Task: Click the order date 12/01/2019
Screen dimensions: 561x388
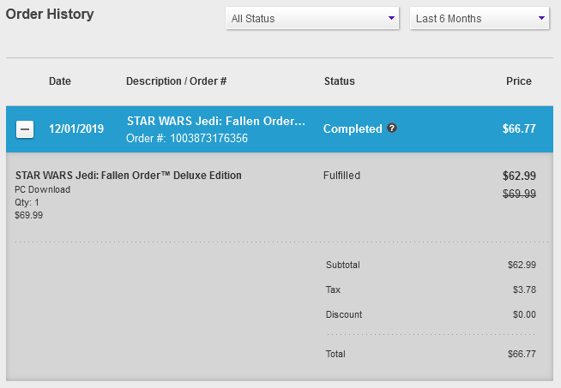Action: point(76,128)
